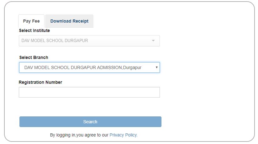Open the Select Institute combo box
The width and height of the screenshot is (258, 144).
(x=89, y=41)
